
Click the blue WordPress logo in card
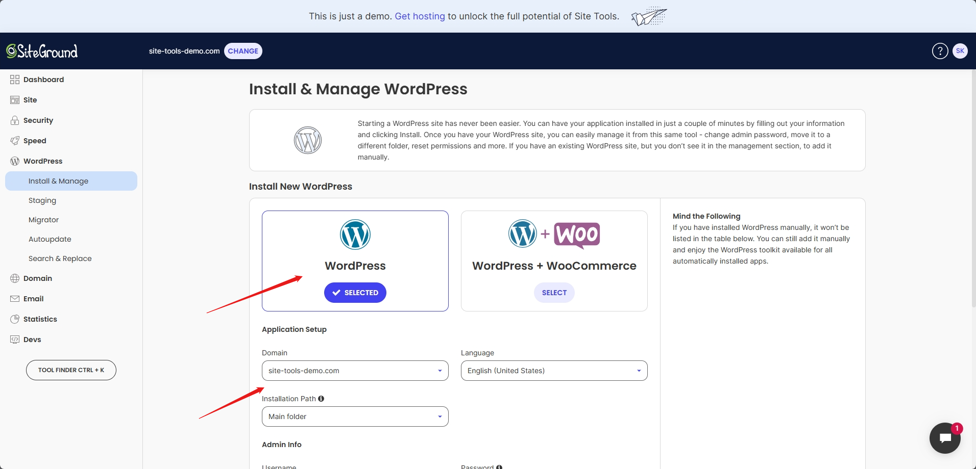[355, 234]
